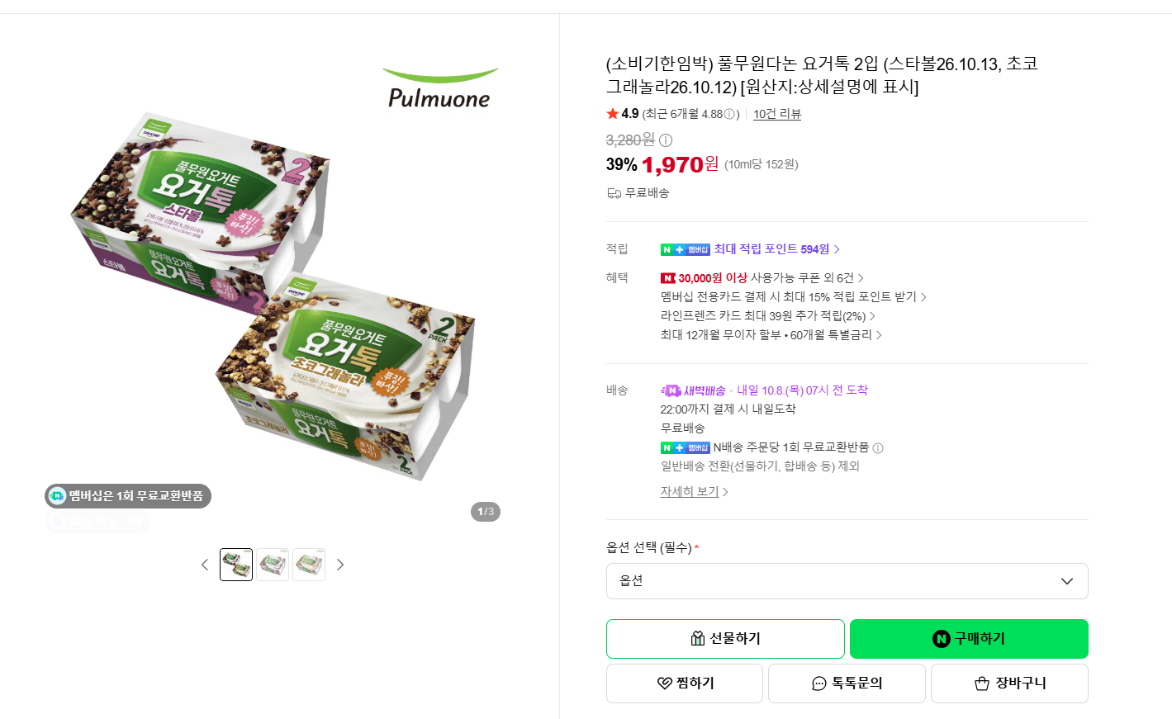Image resolution: width=1172 pixels, height=719 pixels.
Task: Click the original price info icon
Action: pos(666,140)
